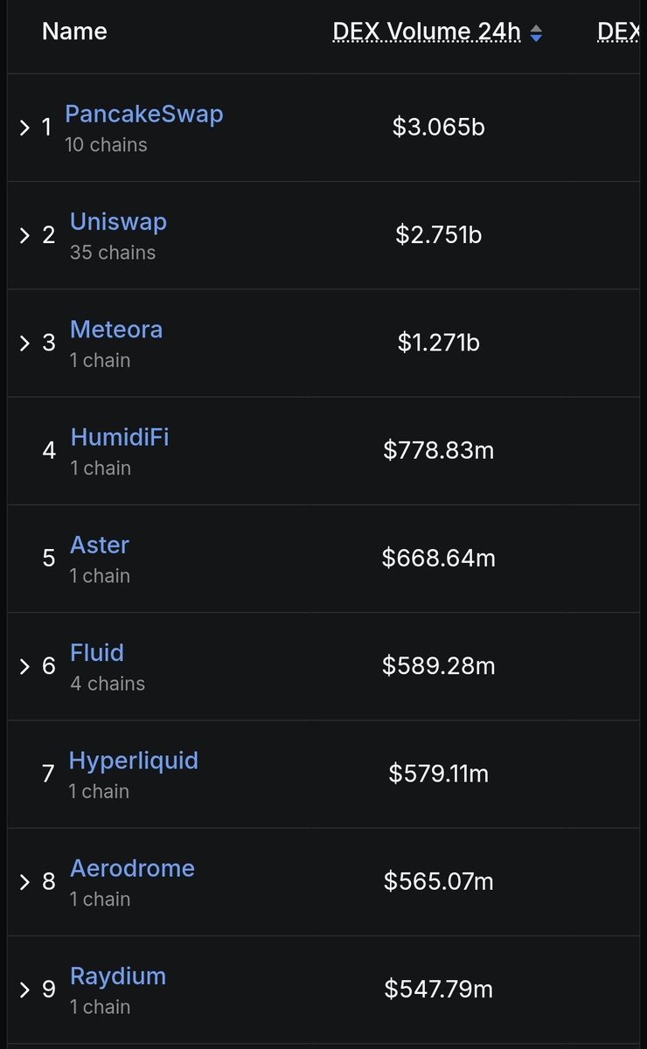Open the Hyperliquid protocol link
The image size is (647, 1049).
click(134, 761)
